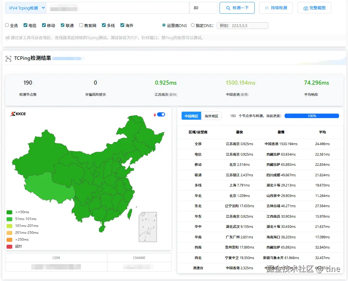Click the 最慢 column header
348x281 pixels.
[281, 132]
